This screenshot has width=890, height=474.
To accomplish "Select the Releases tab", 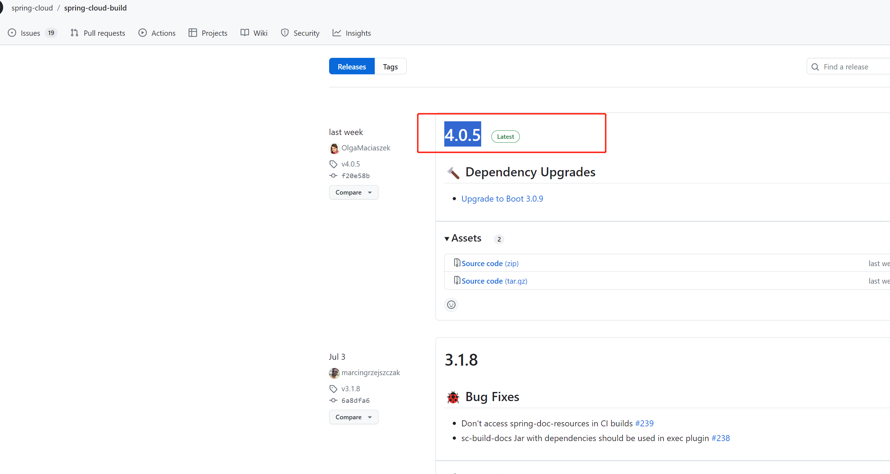I will pyautogui.click(x=352, y=67).
